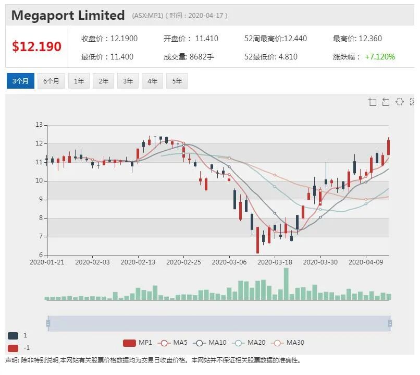Switch to the 5年 range tab
420x375 pixels.
click(177, 81)
